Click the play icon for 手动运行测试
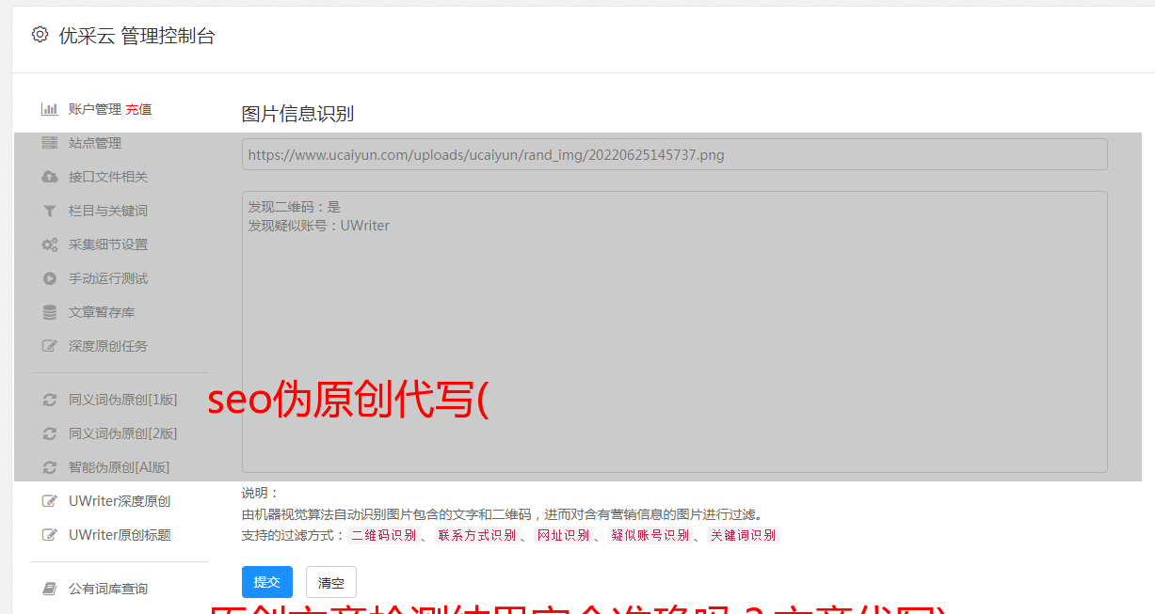 tap(50, 278)
